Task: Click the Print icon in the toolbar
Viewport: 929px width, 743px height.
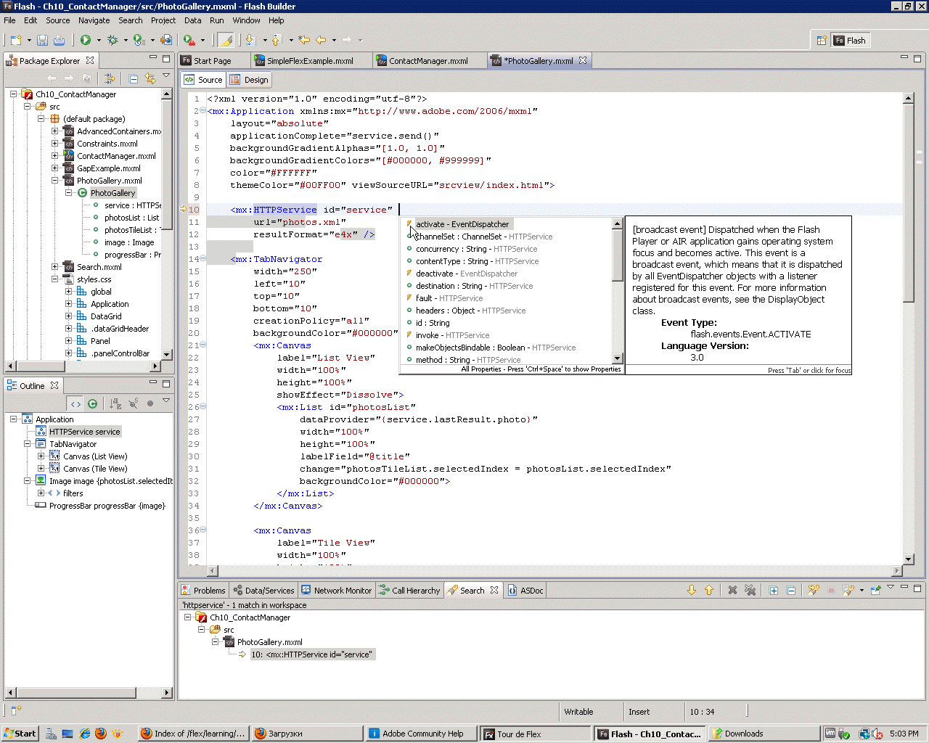Action: [60, 41]
